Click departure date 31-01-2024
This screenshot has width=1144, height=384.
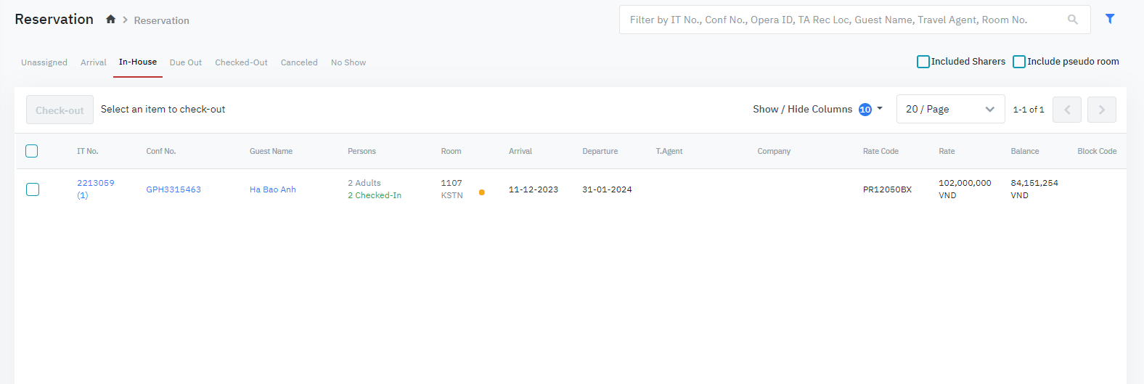pos(607,189)
